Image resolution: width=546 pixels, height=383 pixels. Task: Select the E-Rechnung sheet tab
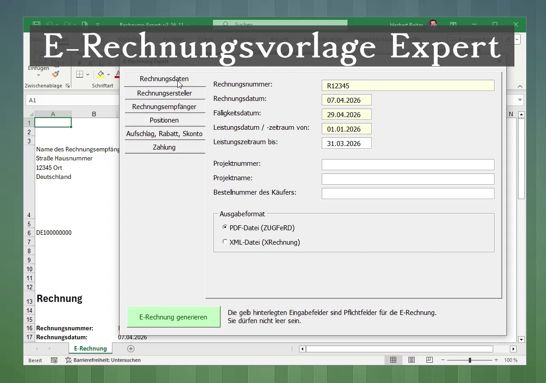coord(90,348)
